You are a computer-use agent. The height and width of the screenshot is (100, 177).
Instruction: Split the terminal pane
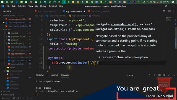click(x=159, y=75)
